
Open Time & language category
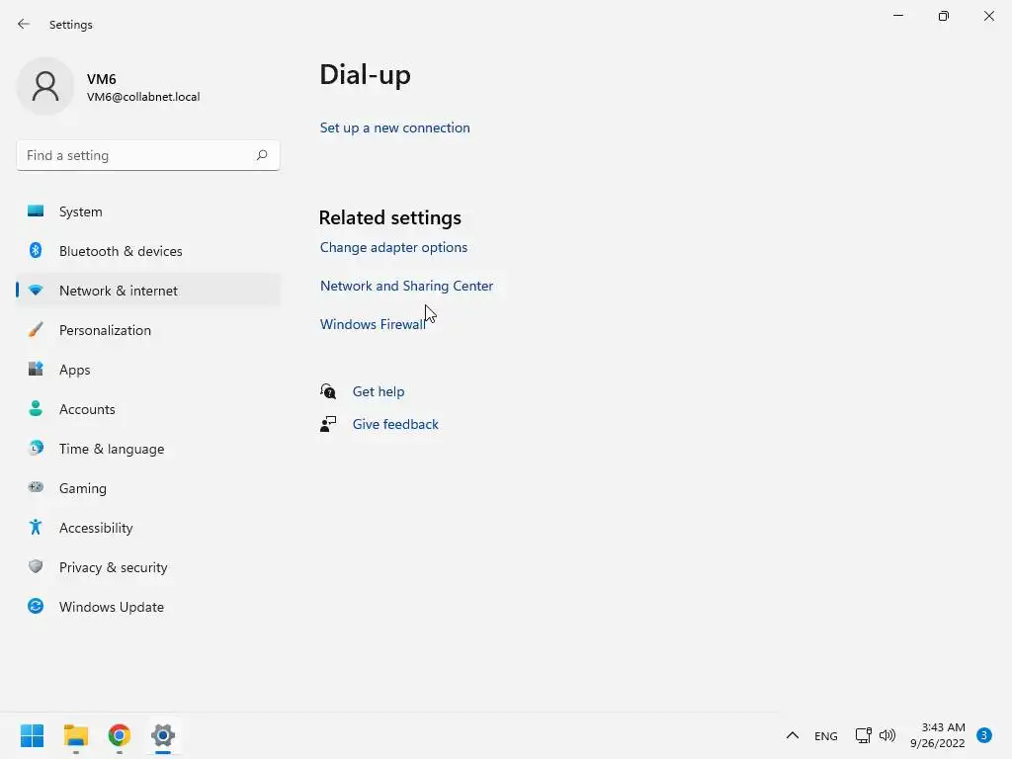point(148,449)
